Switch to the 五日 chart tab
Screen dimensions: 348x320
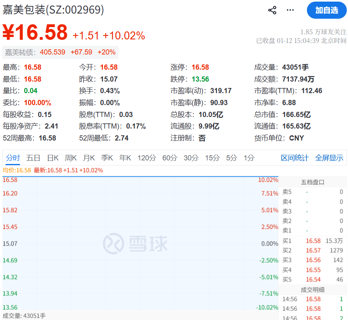(x=33, y=158)
